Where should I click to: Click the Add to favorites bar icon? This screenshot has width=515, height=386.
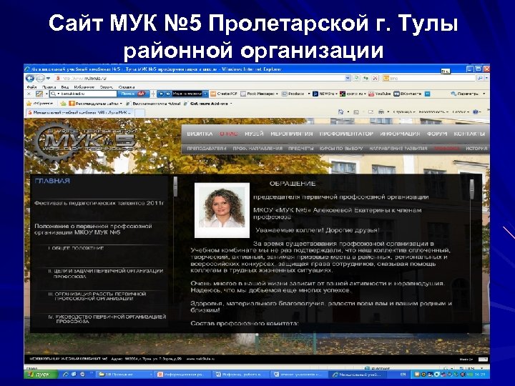(x=63, y=104)
